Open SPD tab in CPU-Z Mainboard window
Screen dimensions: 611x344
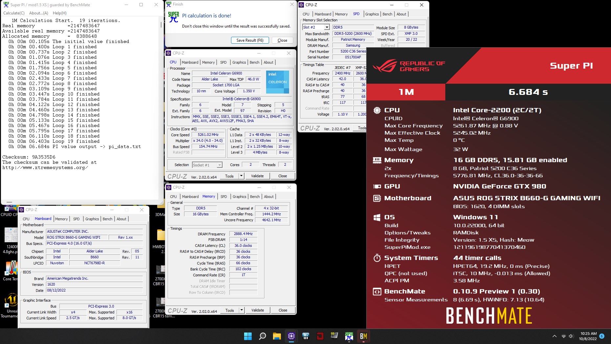pyautogui.click(x=76, y=219)
